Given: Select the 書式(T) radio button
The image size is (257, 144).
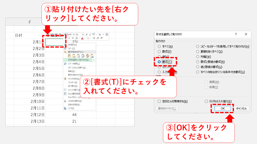Looking at the screenshot, I should (x=159, y=61).
